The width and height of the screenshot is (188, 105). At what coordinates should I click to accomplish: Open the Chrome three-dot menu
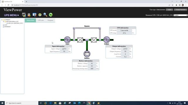click(x=186, y=5)
